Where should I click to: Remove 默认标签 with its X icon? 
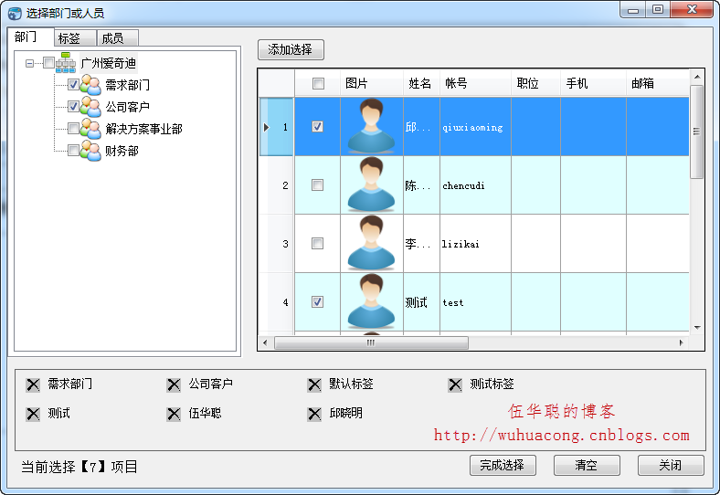(x=314, y=384)
